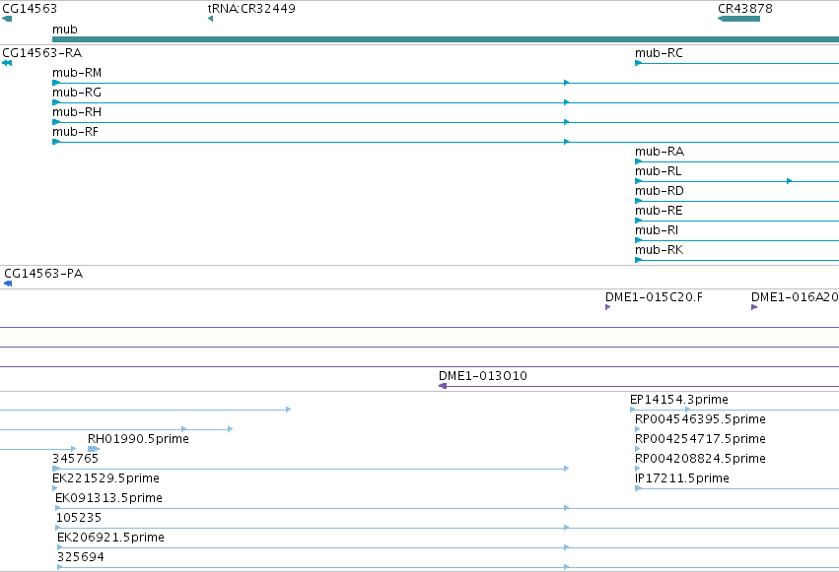The height and width of the screenshot is (572, 839).
Task: Click the 345765 feature label
Action: tap(76, 459)
